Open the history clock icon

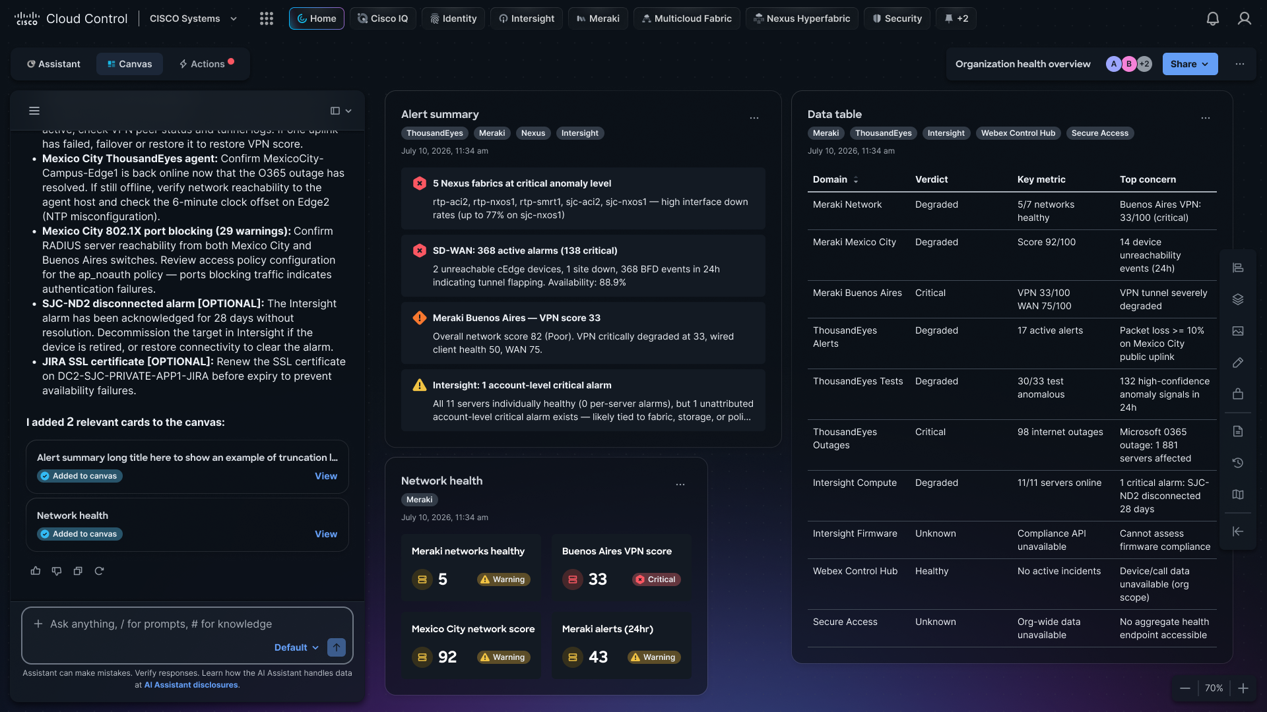pyautogui.click(x=1238, y=463)
